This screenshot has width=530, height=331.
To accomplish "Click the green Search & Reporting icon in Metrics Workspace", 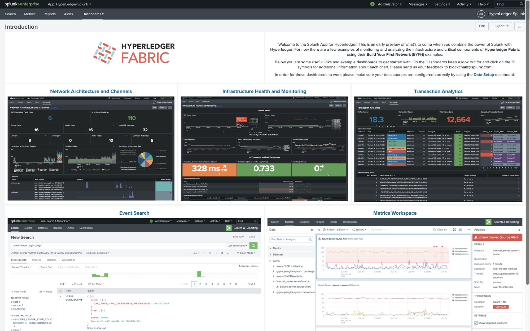I will pyautogui.click(x=488, y=222).
